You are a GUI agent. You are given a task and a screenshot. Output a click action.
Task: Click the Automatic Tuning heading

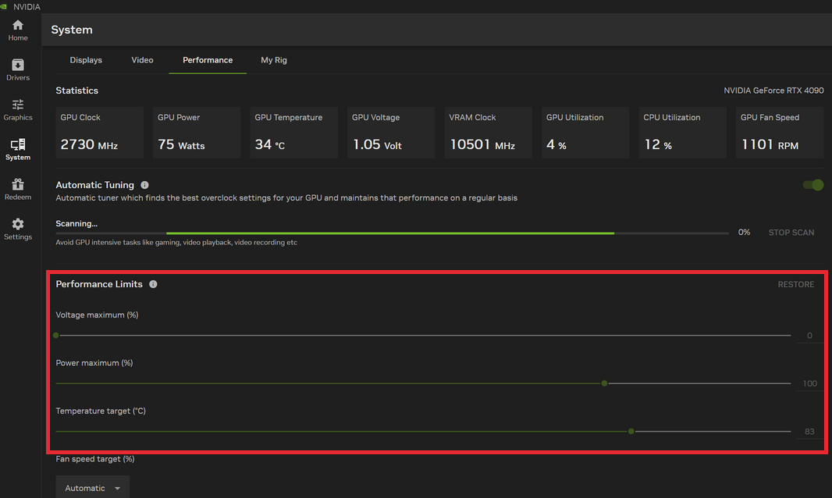95,185
